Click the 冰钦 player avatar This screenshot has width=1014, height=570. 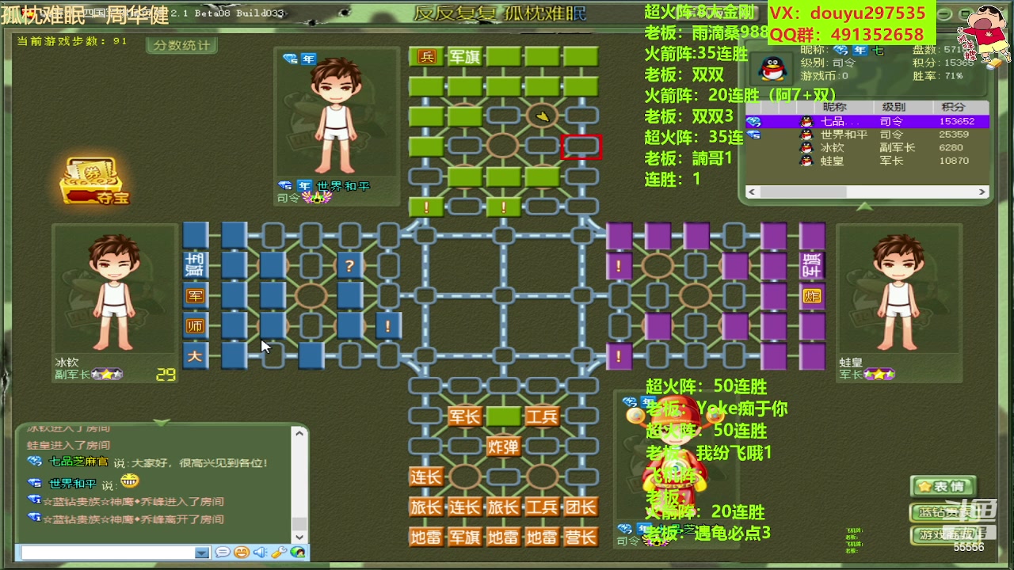click(x=115, y=291)
